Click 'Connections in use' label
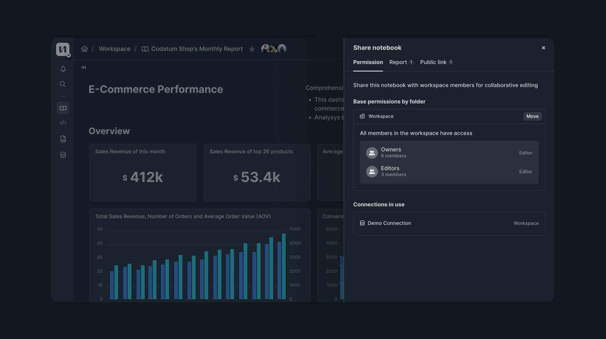 [x=379, y=205]
